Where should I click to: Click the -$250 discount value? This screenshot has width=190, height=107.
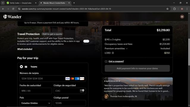167,53
